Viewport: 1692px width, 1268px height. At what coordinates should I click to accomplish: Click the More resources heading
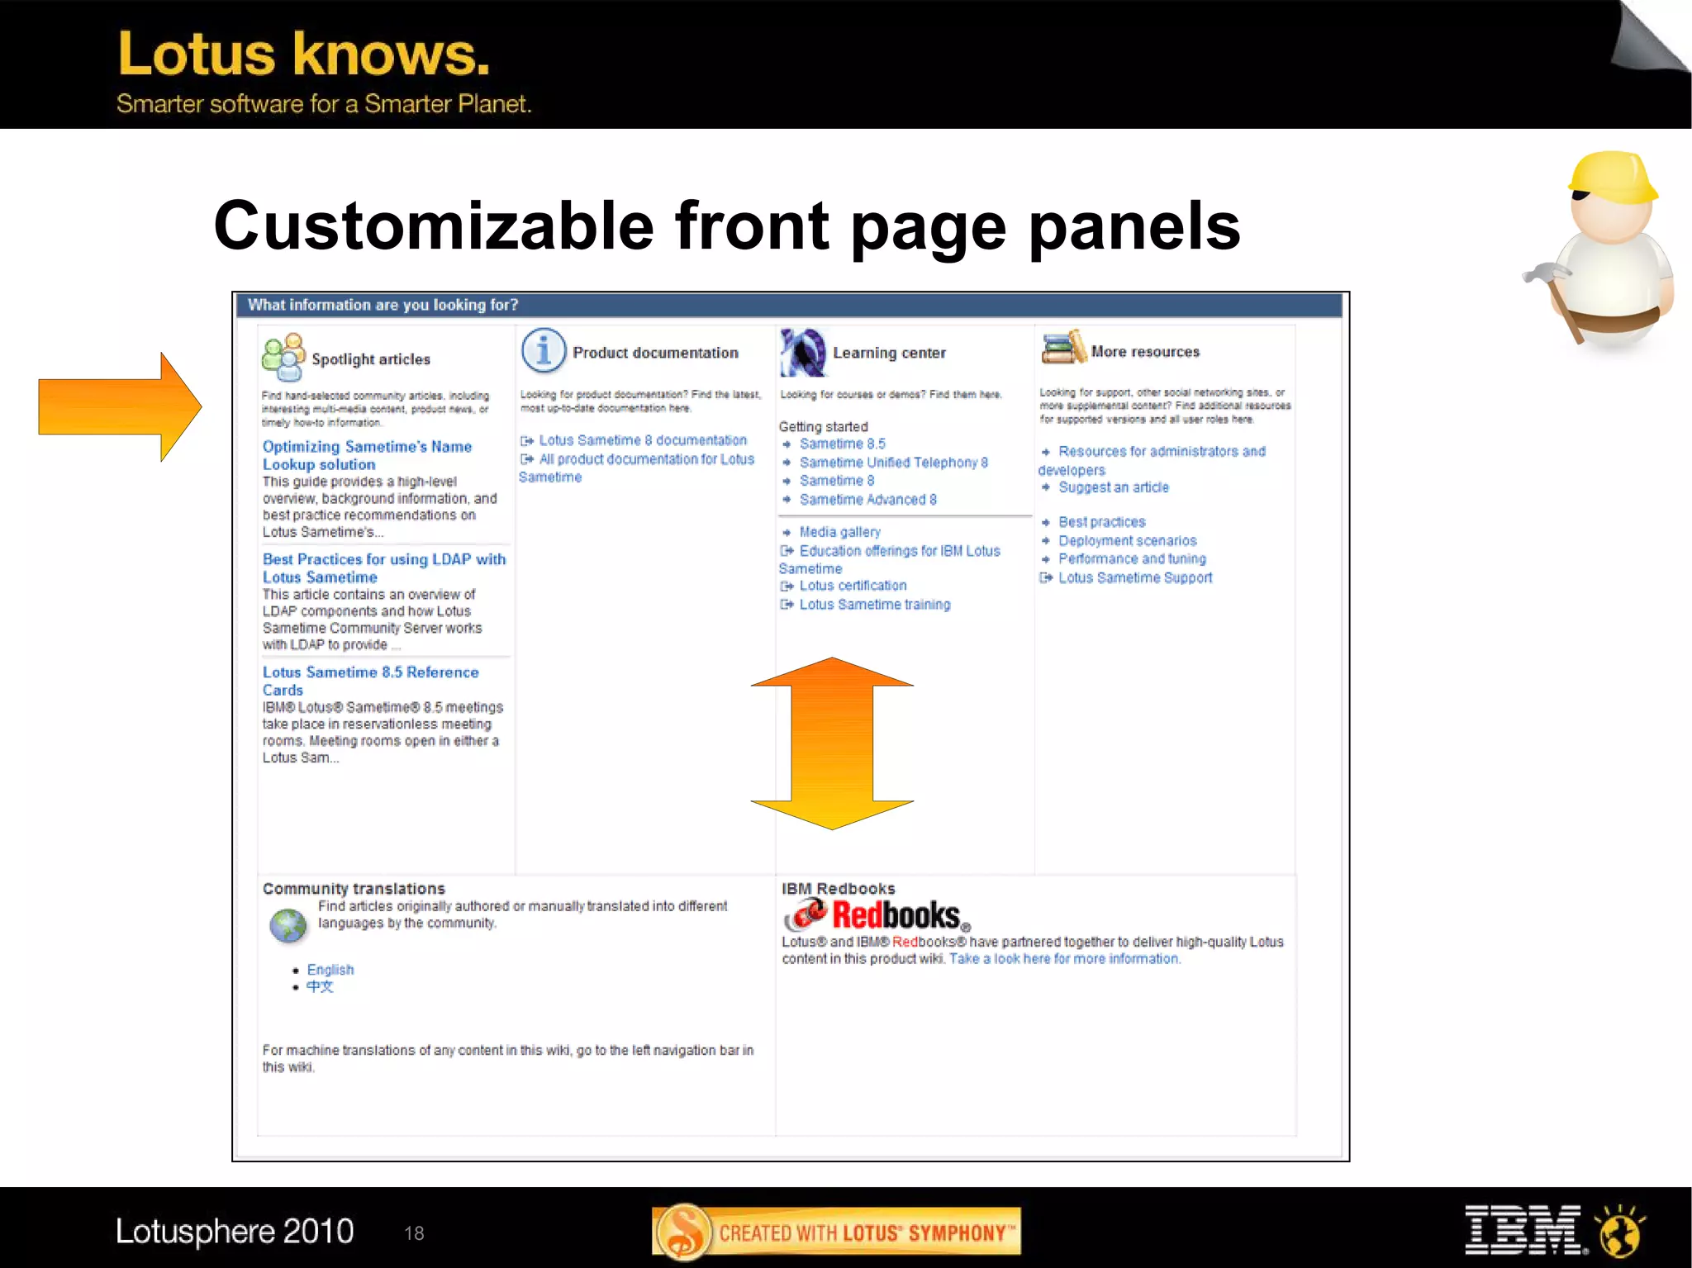[1145, 352]
